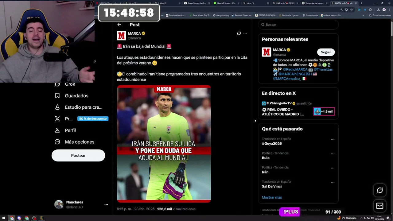Open Grok from the sidebar

coord(64,84)
